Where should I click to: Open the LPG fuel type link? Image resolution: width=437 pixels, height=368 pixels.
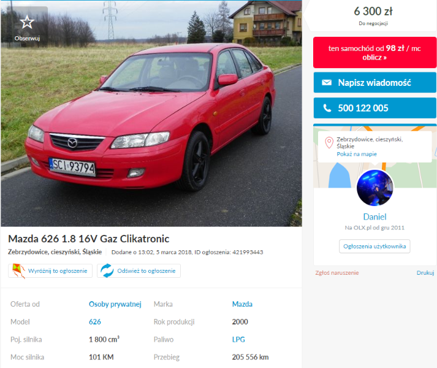238,340
